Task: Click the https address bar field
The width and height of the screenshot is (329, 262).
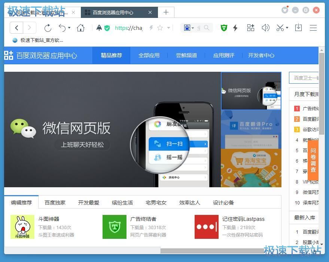Action: coord(129,28)
